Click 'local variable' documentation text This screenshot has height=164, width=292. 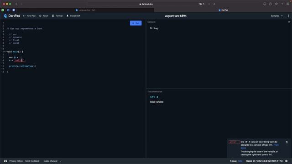(156, 102)
